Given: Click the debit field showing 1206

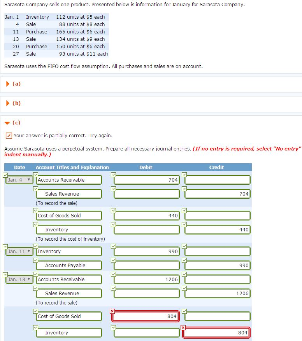Looking at the screenshot, I should click(147, 279).
